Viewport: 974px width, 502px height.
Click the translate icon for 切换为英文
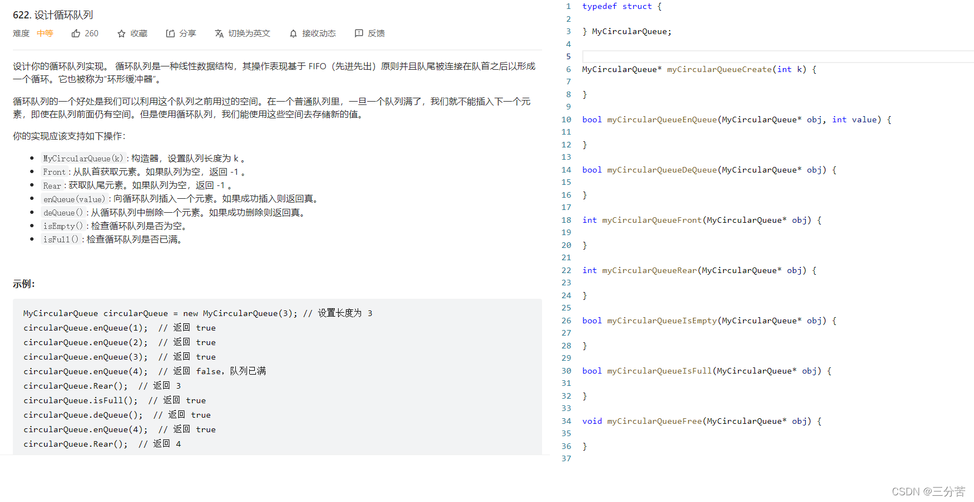coord(219,34)
